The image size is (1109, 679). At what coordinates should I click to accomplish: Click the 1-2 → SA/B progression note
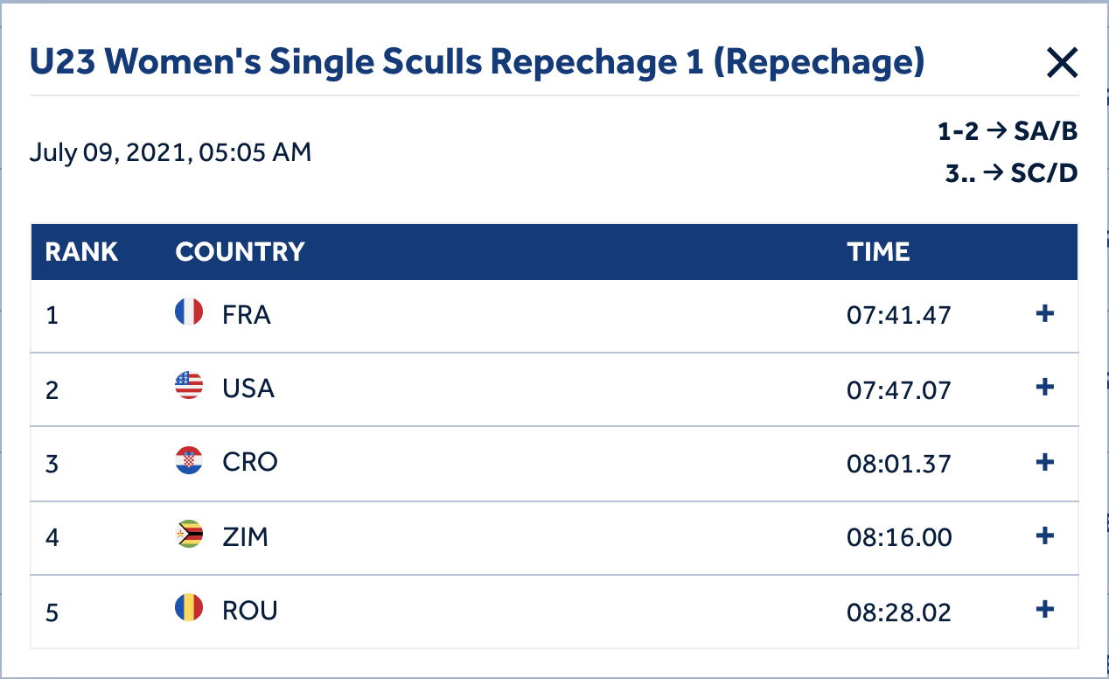pos(1008,132)
